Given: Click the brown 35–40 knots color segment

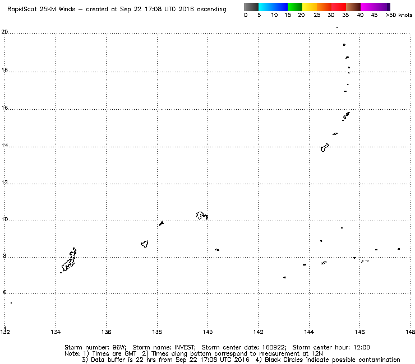Looking at the screenshot, I should (353, 7).
